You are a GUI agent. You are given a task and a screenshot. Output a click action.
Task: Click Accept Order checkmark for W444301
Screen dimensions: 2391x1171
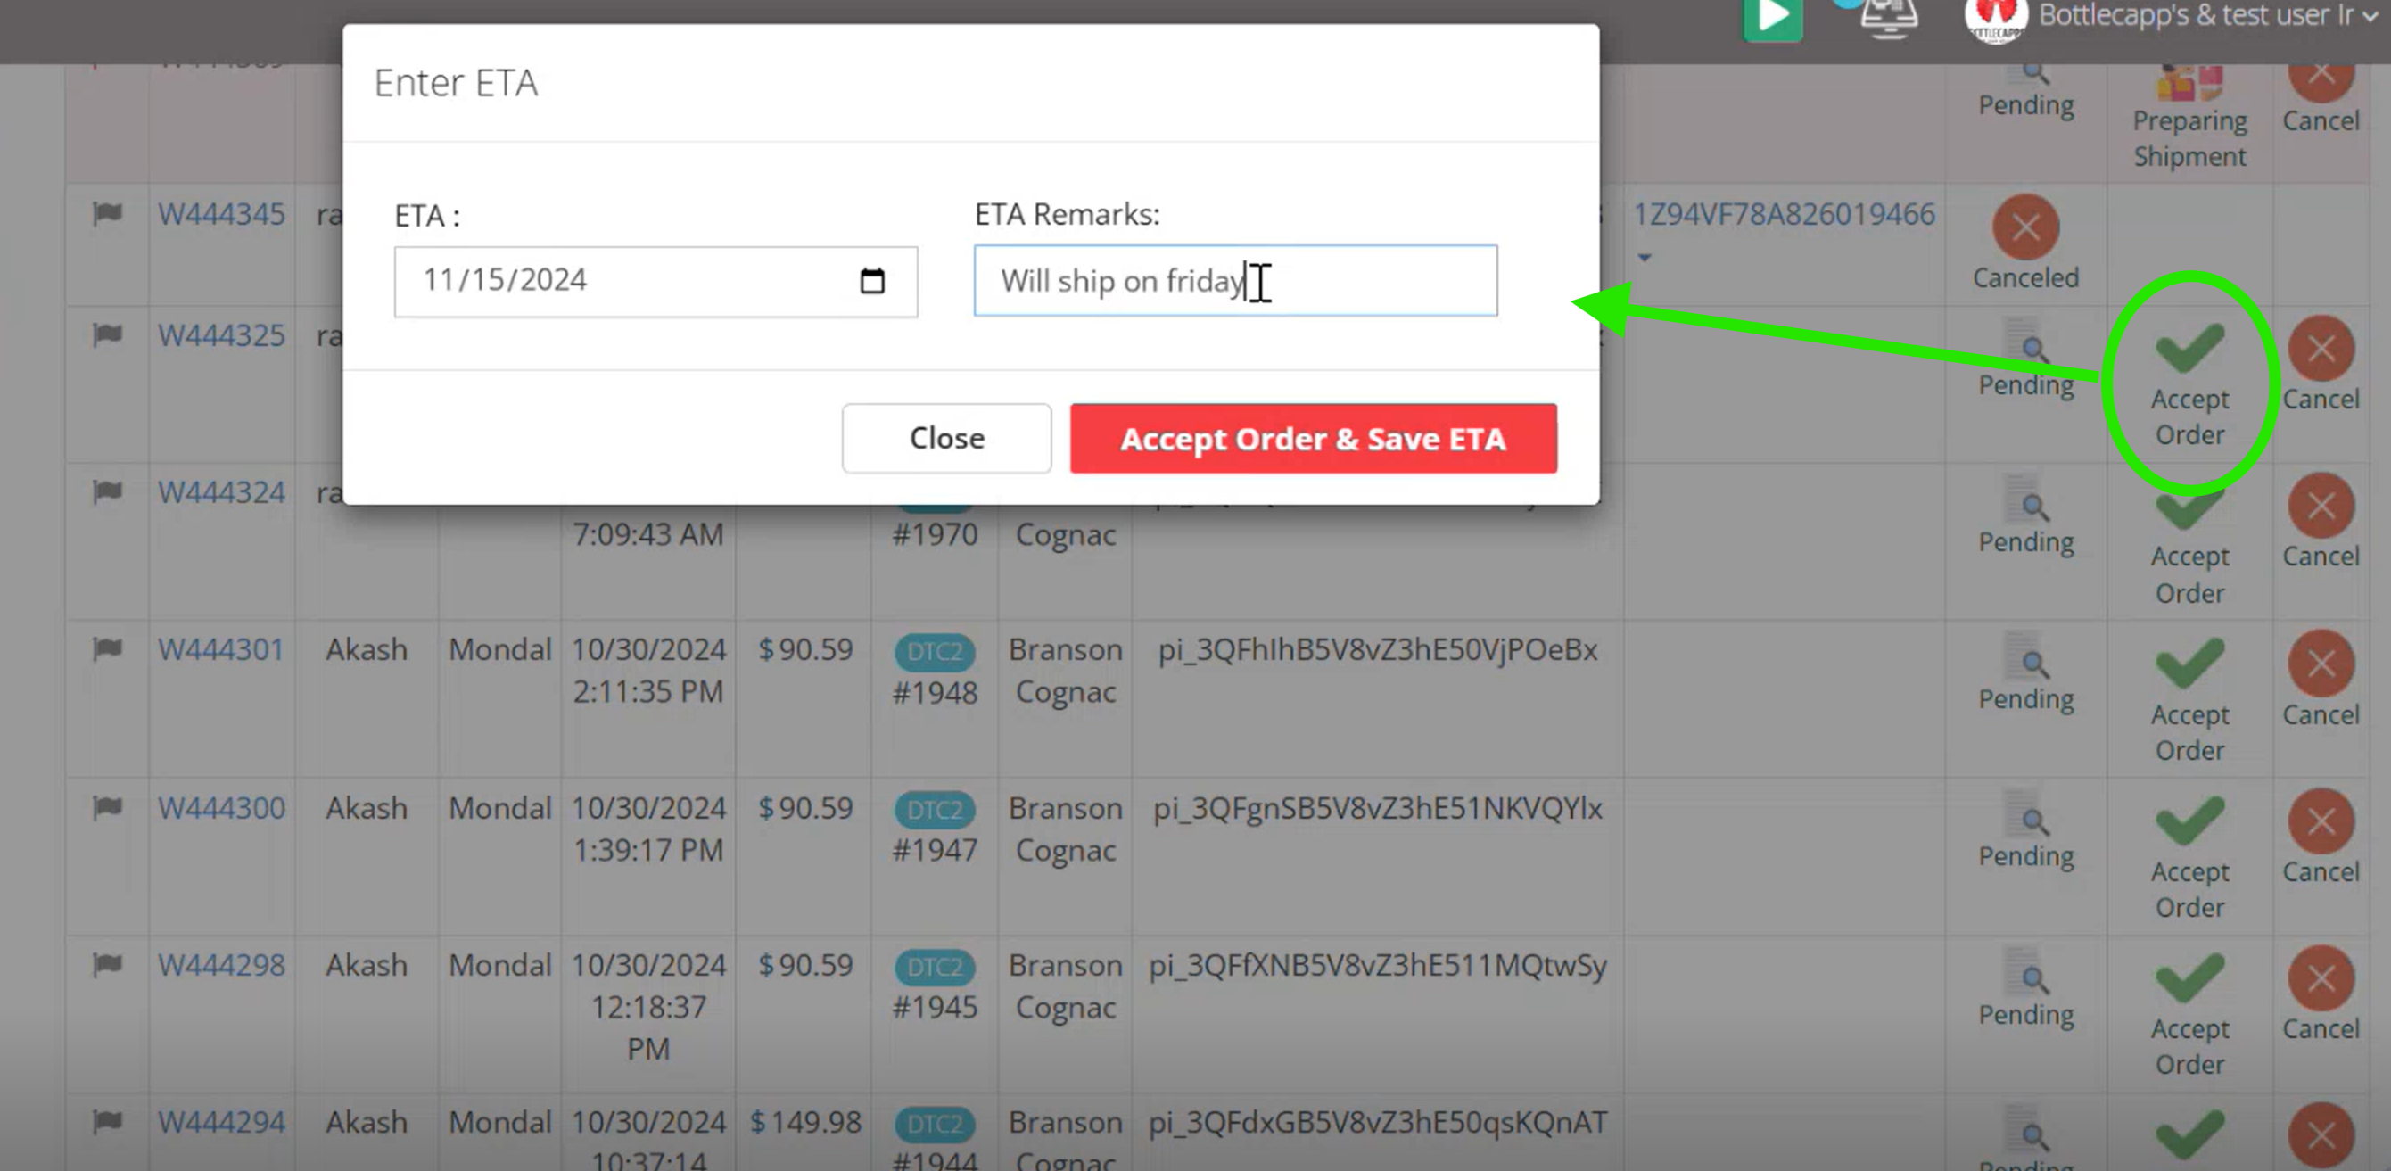point(2189,664)
